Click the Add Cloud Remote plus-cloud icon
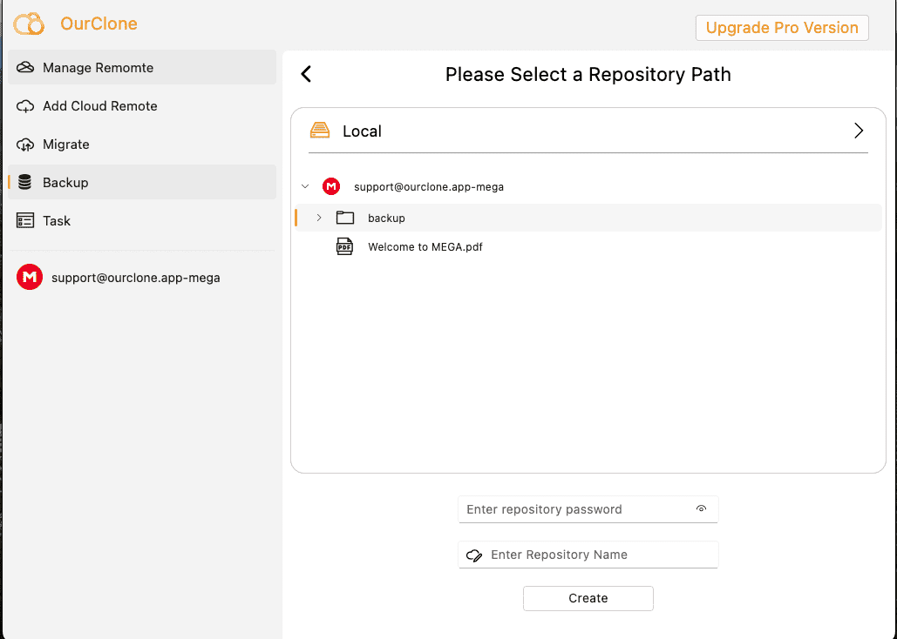Viewport: 897px width, 639px height. click(x=25, y=106)
